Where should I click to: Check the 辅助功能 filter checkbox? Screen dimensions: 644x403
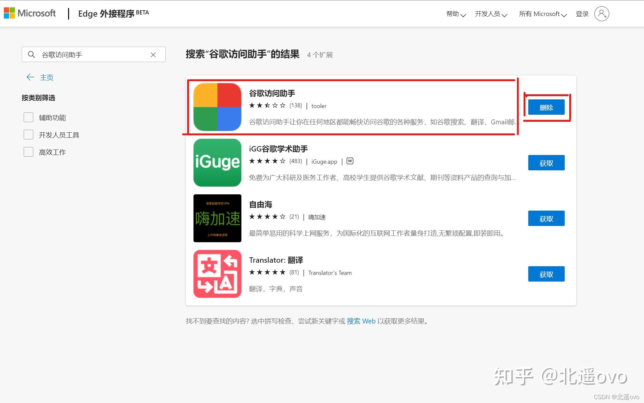(x=28, y=117)
